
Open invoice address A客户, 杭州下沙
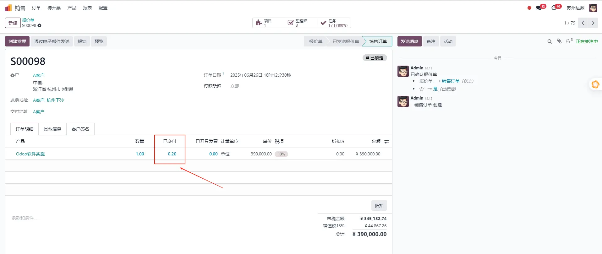click(x=49, y=100)
